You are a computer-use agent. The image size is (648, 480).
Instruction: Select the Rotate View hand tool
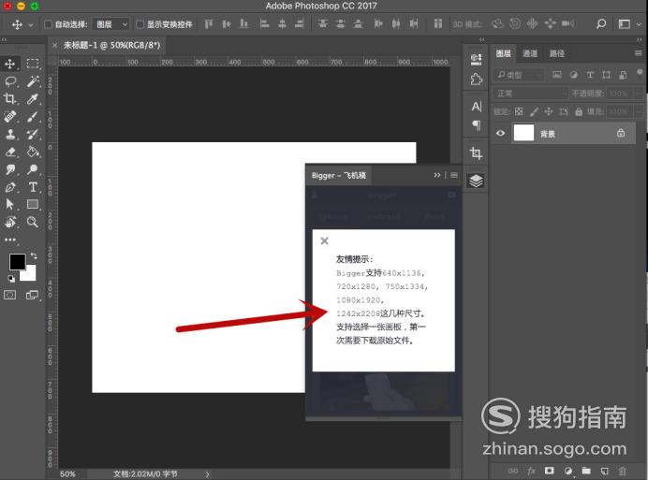[10, 223]
